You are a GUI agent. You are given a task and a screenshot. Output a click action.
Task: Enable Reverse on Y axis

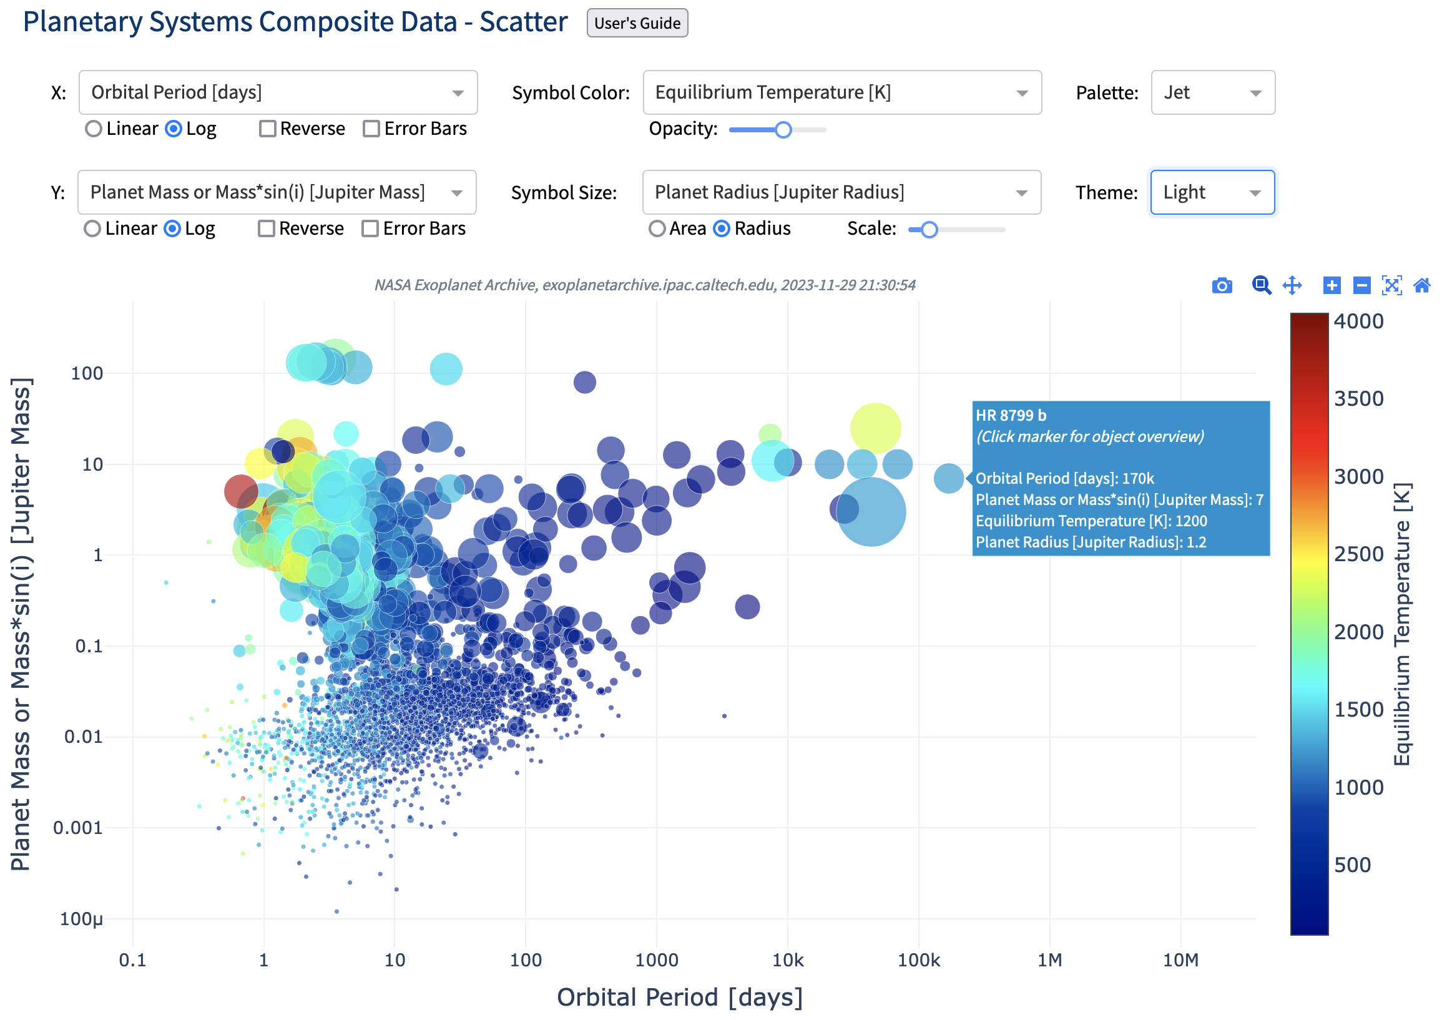(x=267, y=228)
